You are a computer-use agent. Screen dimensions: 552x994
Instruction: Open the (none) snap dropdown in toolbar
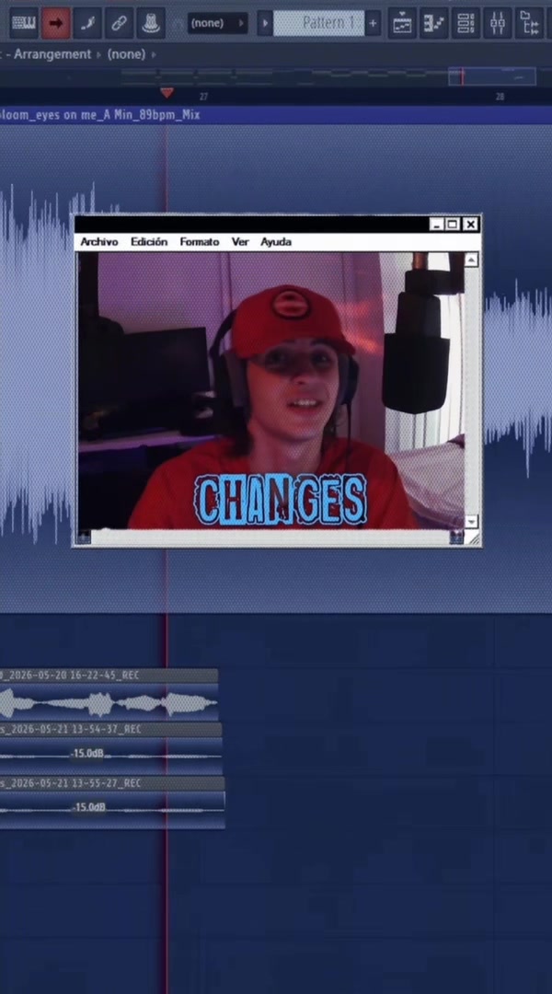(x=217, y=23)
